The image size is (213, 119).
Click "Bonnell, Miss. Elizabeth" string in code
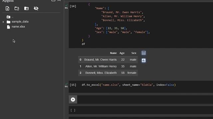pos(123,20)
